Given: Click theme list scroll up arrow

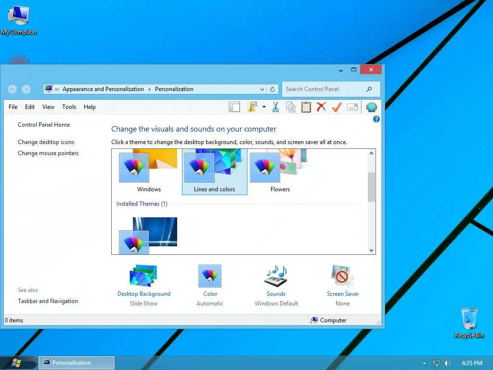Looking at the screenshot, I should [x=371, y=153].
